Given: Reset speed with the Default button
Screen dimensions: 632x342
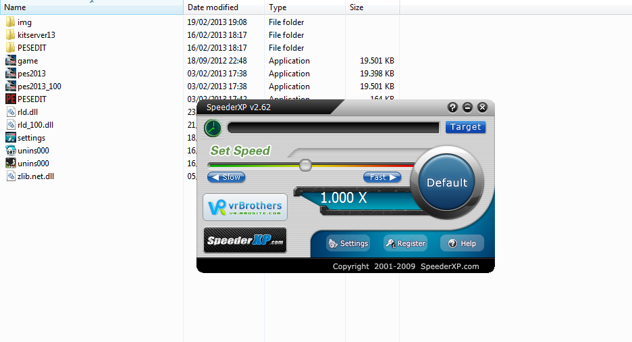Looking at the screenshot, I should 447,182.
